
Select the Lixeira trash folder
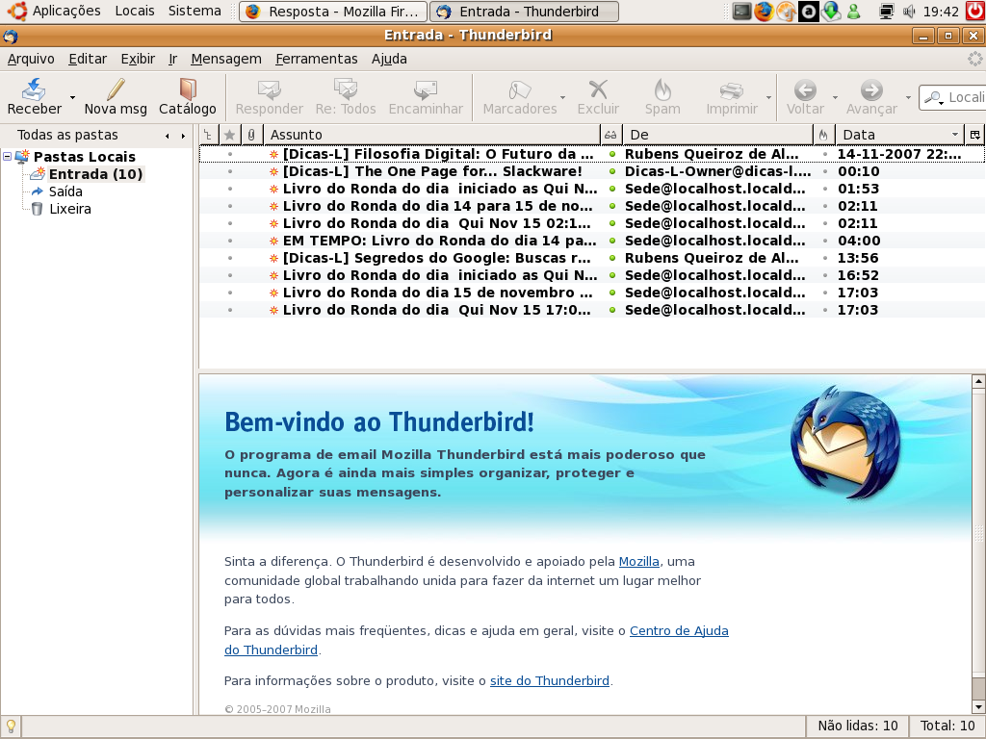pos(69,209)
